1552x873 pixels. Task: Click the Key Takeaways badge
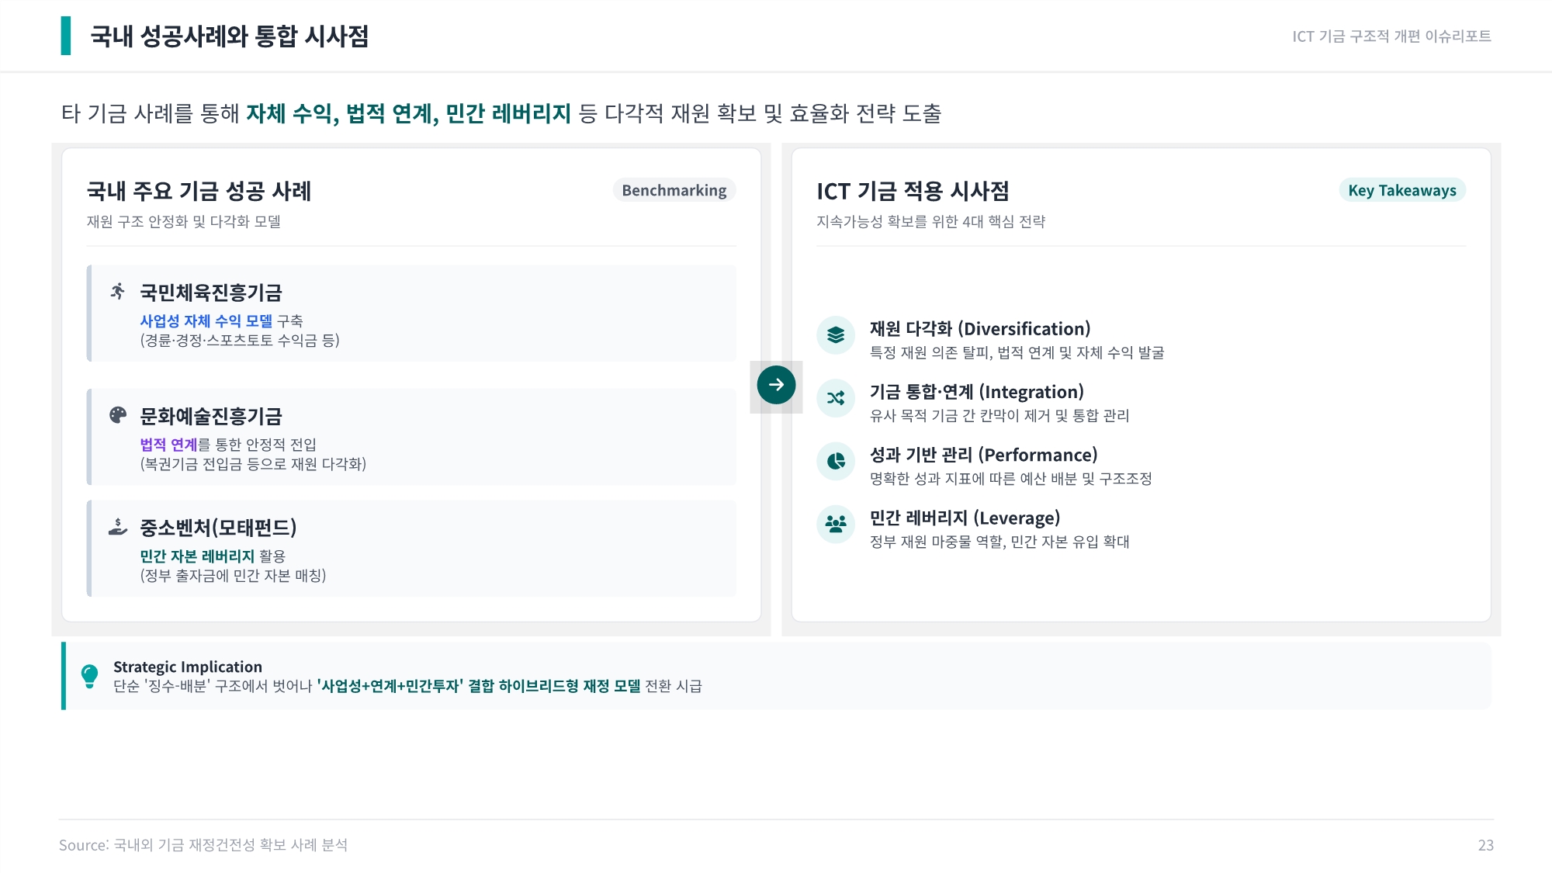[1401, 190]
